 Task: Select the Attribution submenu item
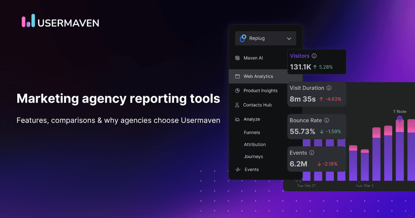click(255, 144)
